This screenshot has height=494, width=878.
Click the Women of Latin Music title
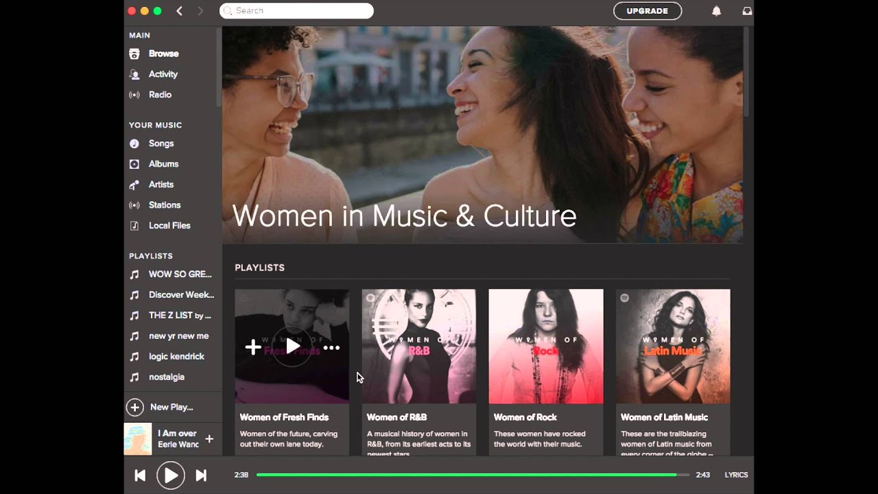[x=664, y=417]
